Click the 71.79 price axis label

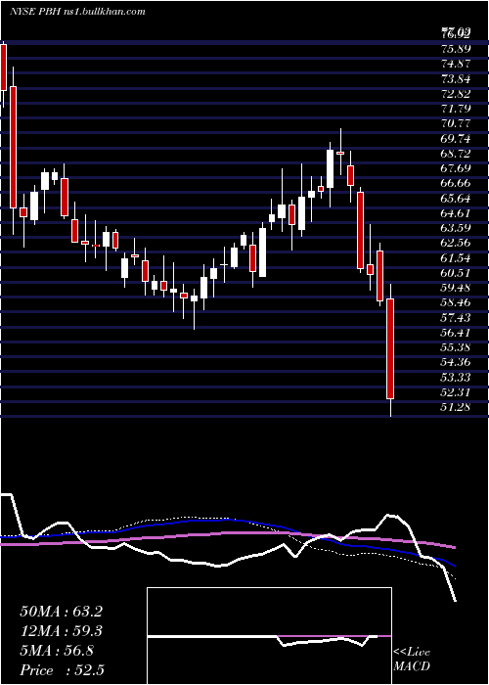(456, 109)
